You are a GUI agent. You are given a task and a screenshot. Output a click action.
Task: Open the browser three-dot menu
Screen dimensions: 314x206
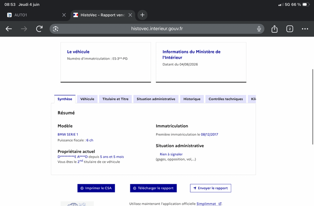click(305, 29)
